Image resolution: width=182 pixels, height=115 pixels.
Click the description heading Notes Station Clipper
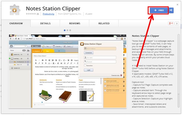(145, 36)
